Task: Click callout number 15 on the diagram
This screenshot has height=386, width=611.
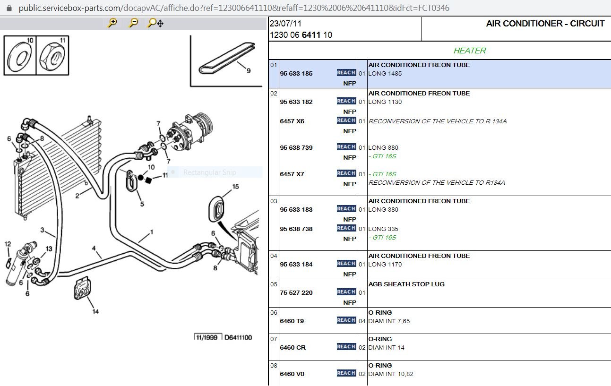Action: click(x=235, y=187)
